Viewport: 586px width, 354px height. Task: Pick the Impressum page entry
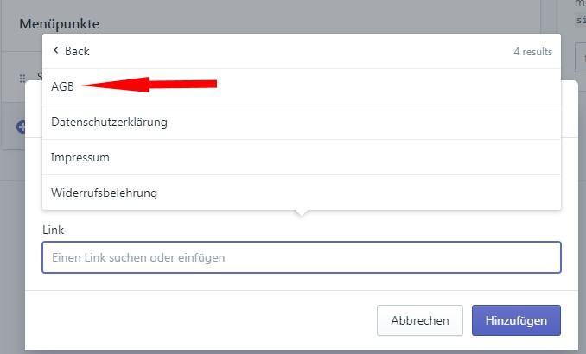(x=302, y=157)
